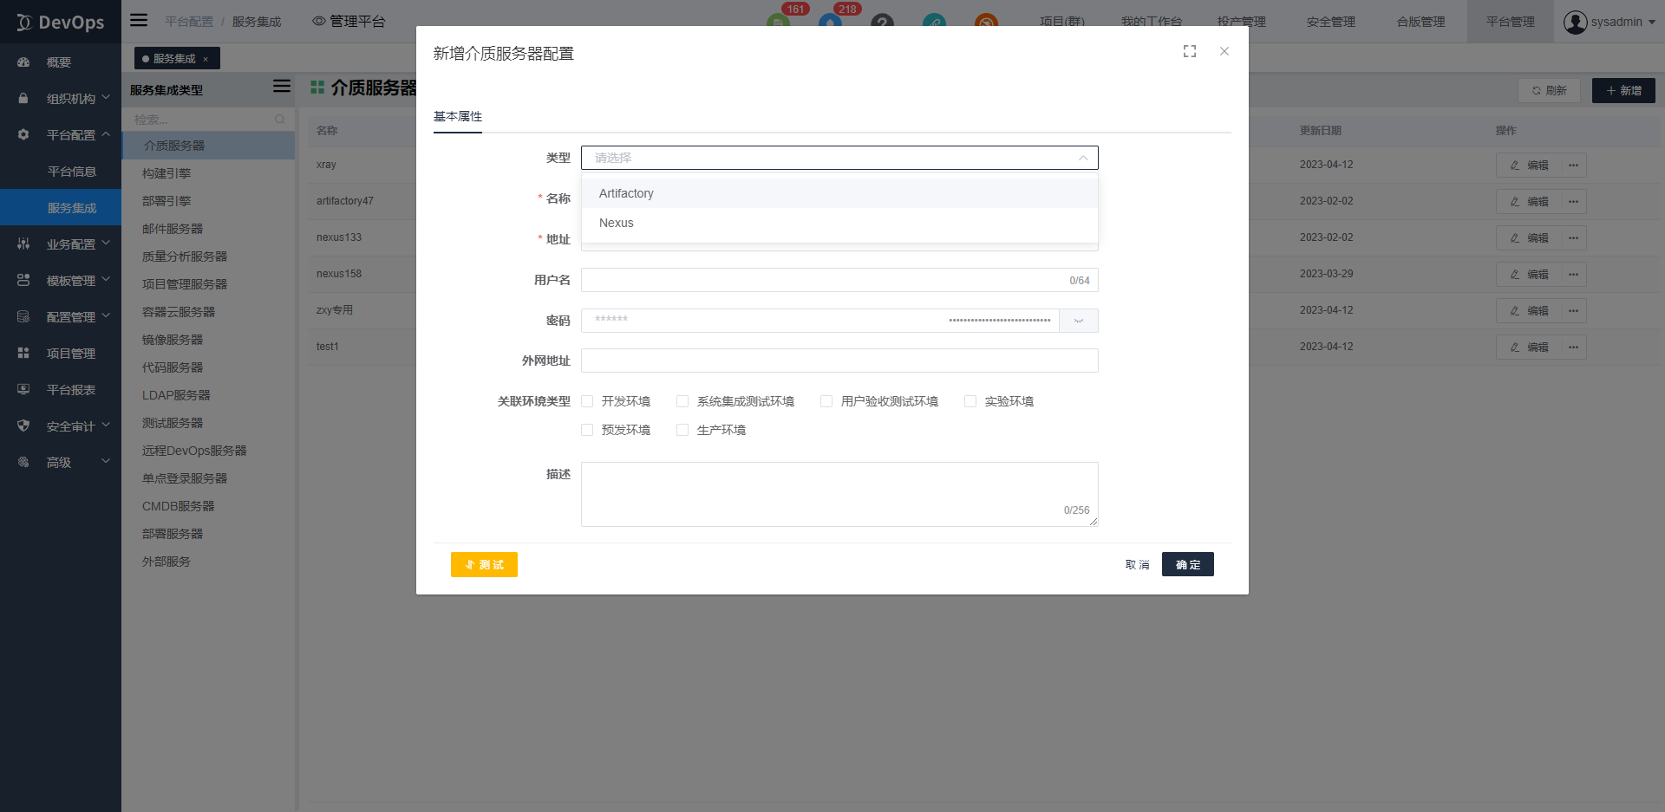Collapse the 类型 select dropdown
Viewport: 1665px width, 812px height.
tap(1083, 158)
